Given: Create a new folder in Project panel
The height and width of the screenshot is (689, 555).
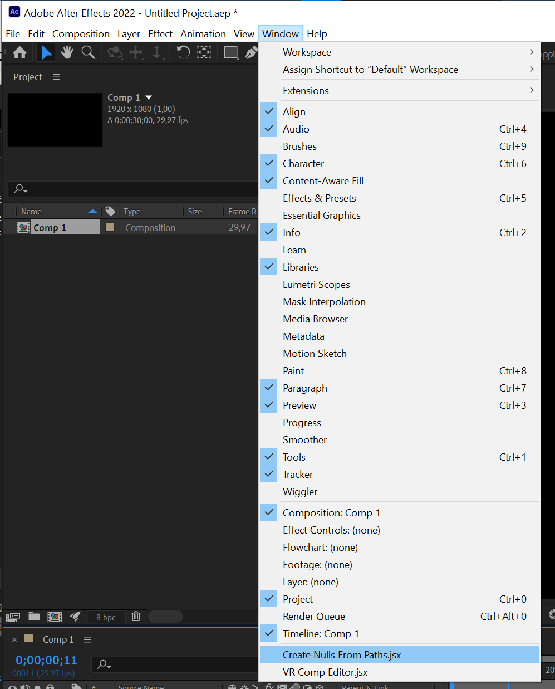Looking at the screenshot, I should [34, 617].
